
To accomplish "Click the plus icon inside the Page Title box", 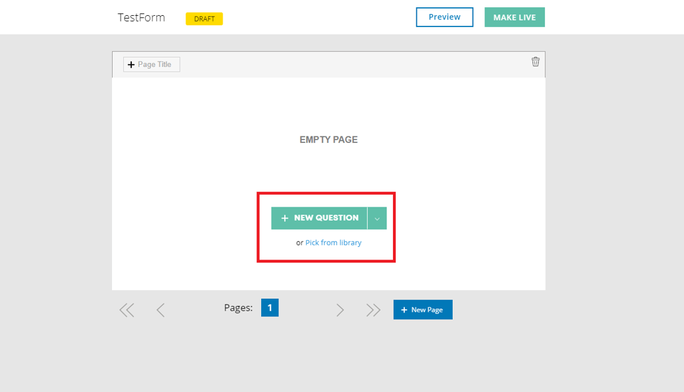I will (131, 64).
